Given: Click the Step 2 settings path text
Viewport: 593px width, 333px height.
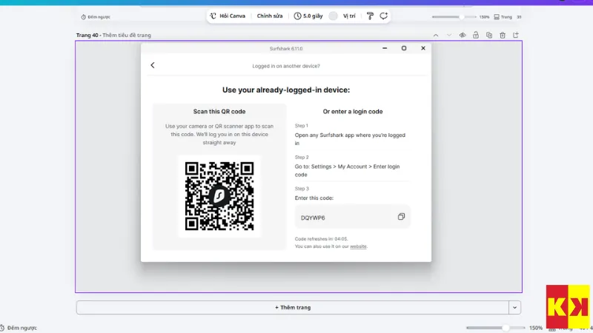Looking at the screenshot, I should coord(347,170).
